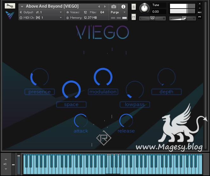Open instrument info with the i icon
The height and width of the screenshot is (176, 210).
click(123, 6)
